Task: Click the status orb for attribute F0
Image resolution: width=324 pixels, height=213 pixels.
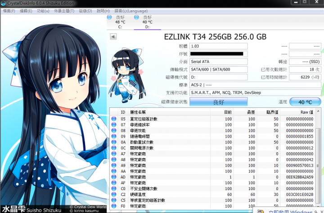Action: 114,206
